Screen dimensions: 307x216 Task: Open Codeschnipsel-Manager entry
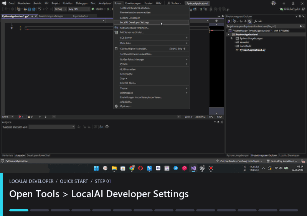[x=151, y=48]
